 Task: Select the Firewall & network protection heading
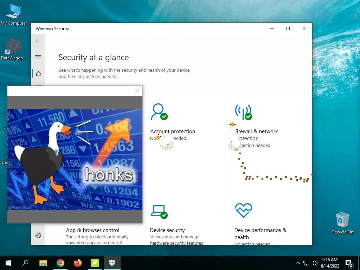click(x=256, y=135)
